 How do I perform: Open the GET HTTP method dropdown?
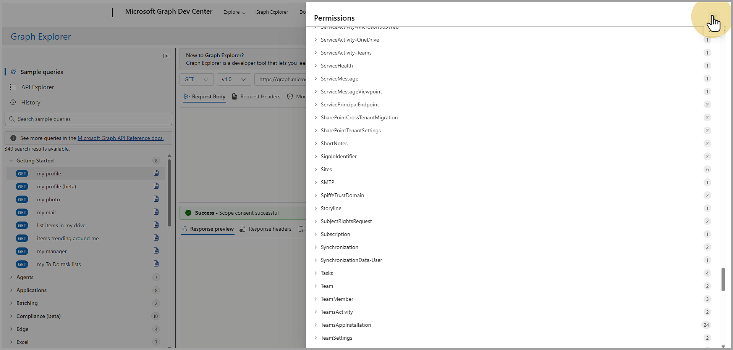pyautogui.click(x=196, y=79)
